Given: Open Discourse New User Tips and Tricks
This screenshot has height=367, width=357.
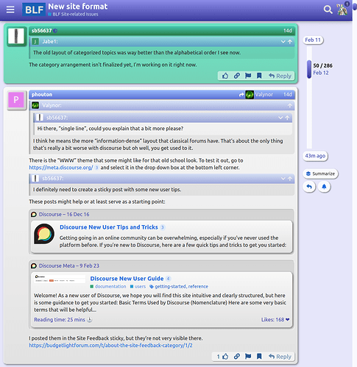Looking at the screenshot, I should [109, 227].
